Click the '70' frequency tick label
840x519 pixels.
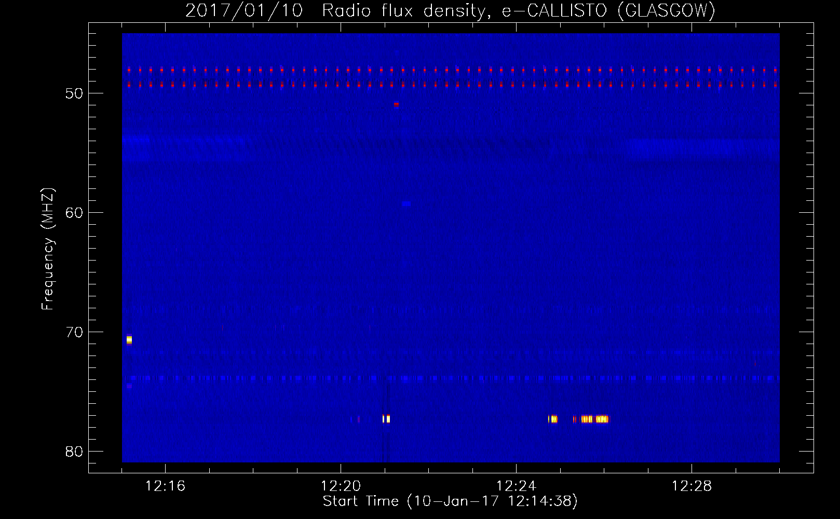74,332
